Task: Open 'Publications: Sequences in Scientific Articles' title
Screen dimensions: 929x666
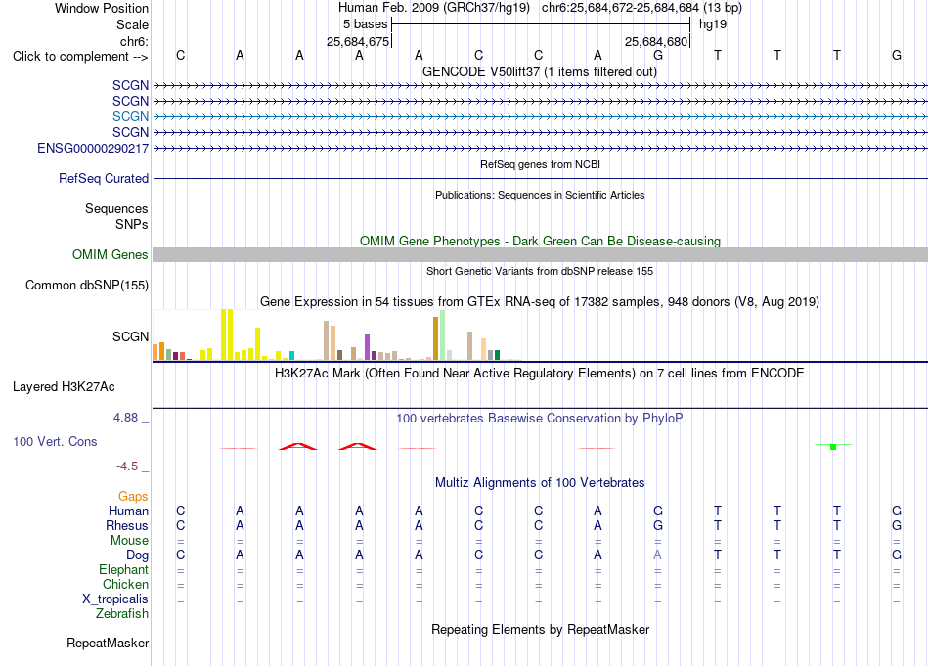Action: point(540,195)
